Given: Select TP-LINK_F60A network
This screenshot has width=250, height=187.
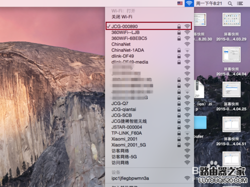Looking at the screenshot, I should tap(149, 133).
